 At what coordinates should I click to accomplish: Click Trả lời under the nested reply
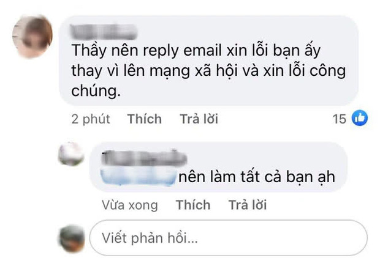coord(248,205)
